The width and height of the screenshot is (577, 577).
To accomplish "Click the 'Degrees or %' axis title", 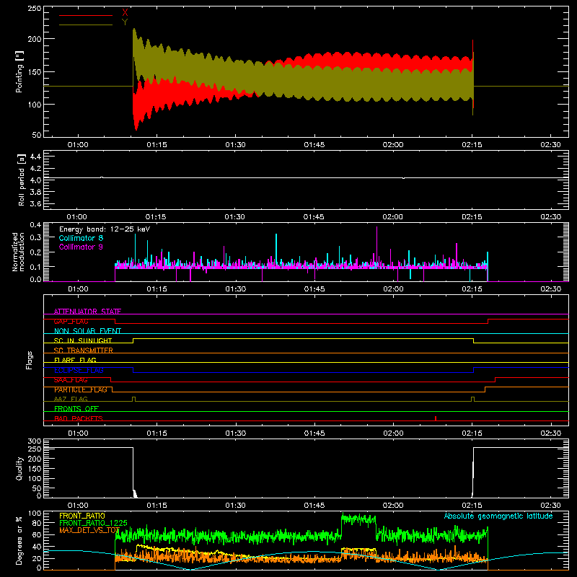I will 19,540.
